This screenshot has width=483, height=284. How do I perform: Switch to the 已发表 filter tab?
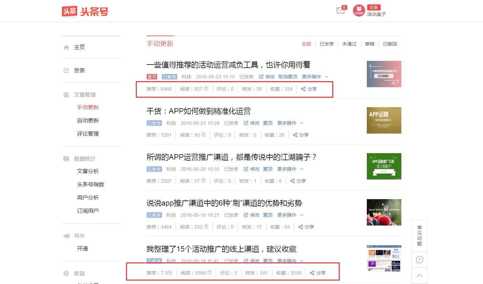(327, 44)
